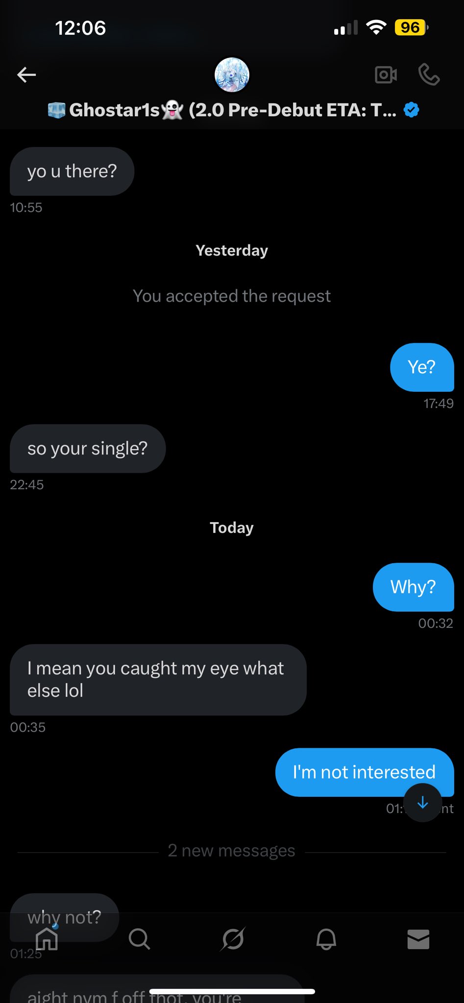Viewport: 464px width, 1003px height.
Task: Open the Search tab magnifier icon
Action: click(x=139, y=939)
